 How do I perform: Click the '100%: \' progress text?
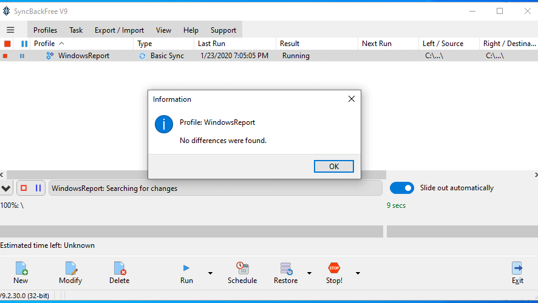tap(12, 205)
